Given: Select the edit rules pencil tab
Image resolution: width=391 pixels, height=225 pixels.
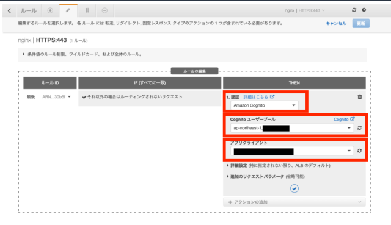Looking at the screenshot, I should click(x=68, y=10).
